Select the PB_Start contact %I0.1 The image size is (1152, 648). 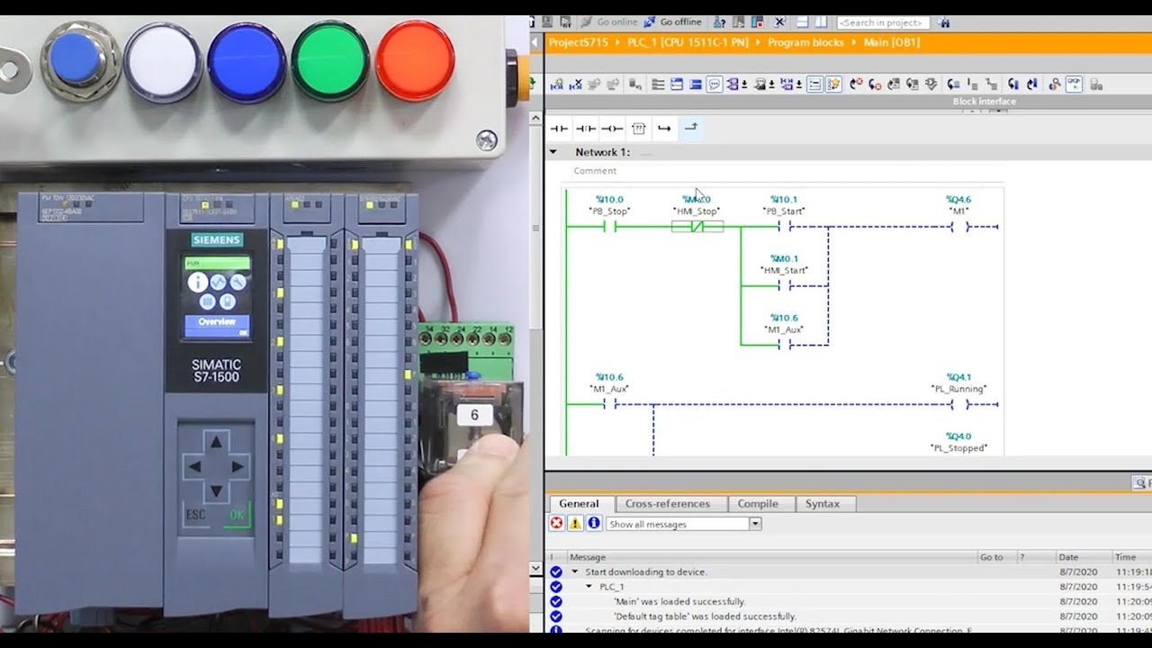point(784,227)
